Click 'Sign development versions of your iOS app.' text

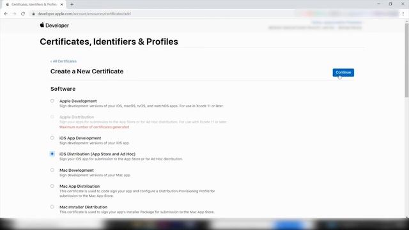point(95,143)
